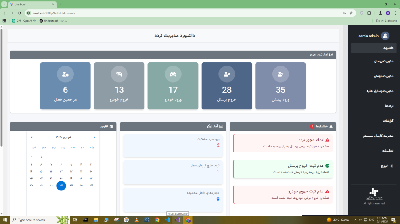
Task: Click the page's vertical scrollbar on the left
Action: [2, 87]
